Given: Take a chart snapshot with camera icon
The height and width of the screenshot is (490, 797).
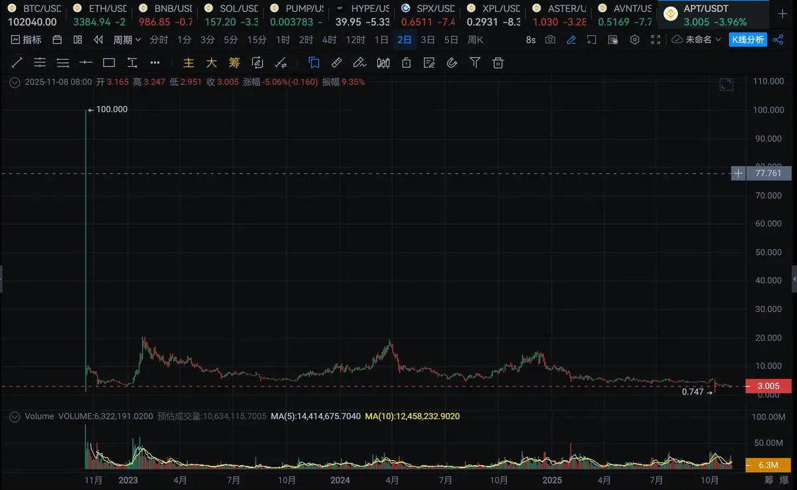Looking at the screenshot, I should pos(550,40).
